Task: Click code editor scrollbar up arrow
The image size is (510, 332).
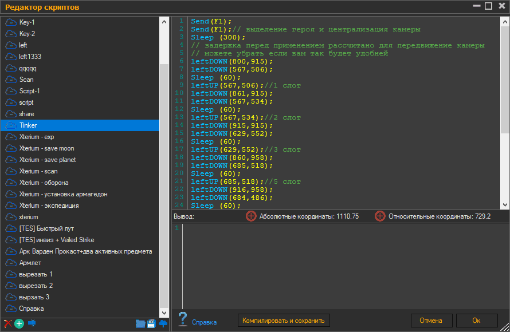Action: 505,22
